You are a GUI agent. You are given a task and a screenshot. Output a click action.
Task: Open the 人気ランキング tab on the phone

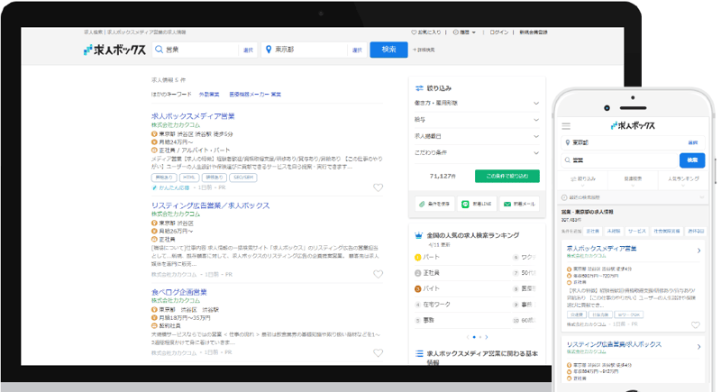click(x=683, y=178)
